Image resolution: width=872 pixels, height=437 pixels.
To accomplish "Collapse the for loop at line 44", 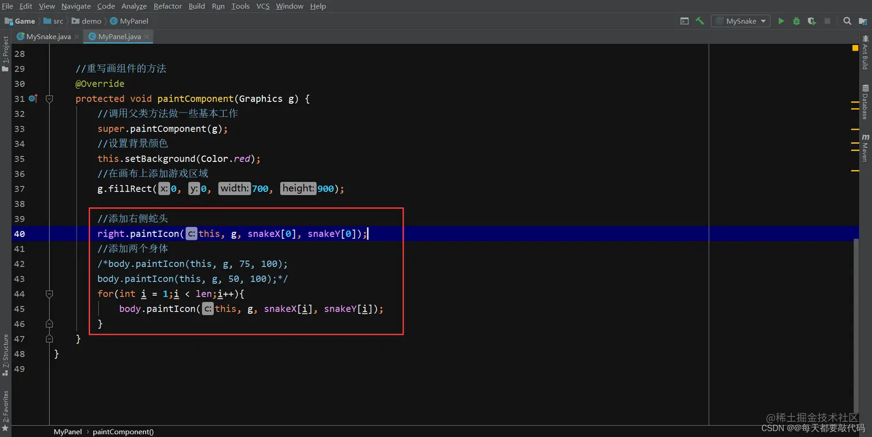I will (x=49, y=293).
